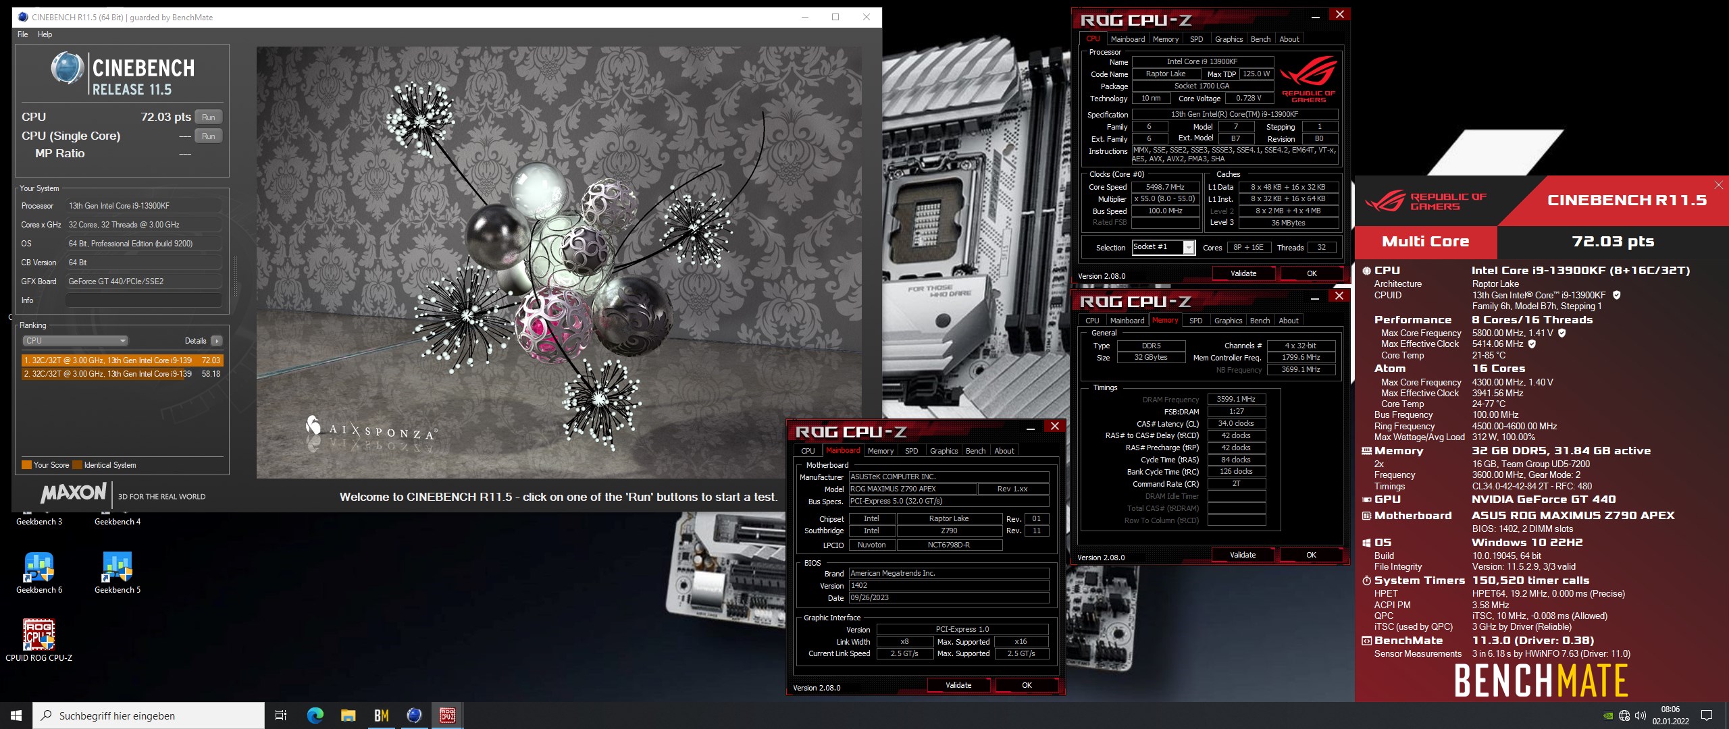1729x729 pixels.
Task: Click the 72.03 pts Multi Core score
Action: [x=1613, y=242]
